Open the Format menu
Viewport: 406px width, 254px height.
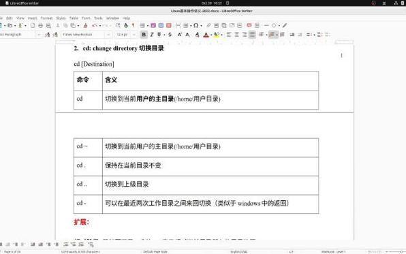point(46,18)
